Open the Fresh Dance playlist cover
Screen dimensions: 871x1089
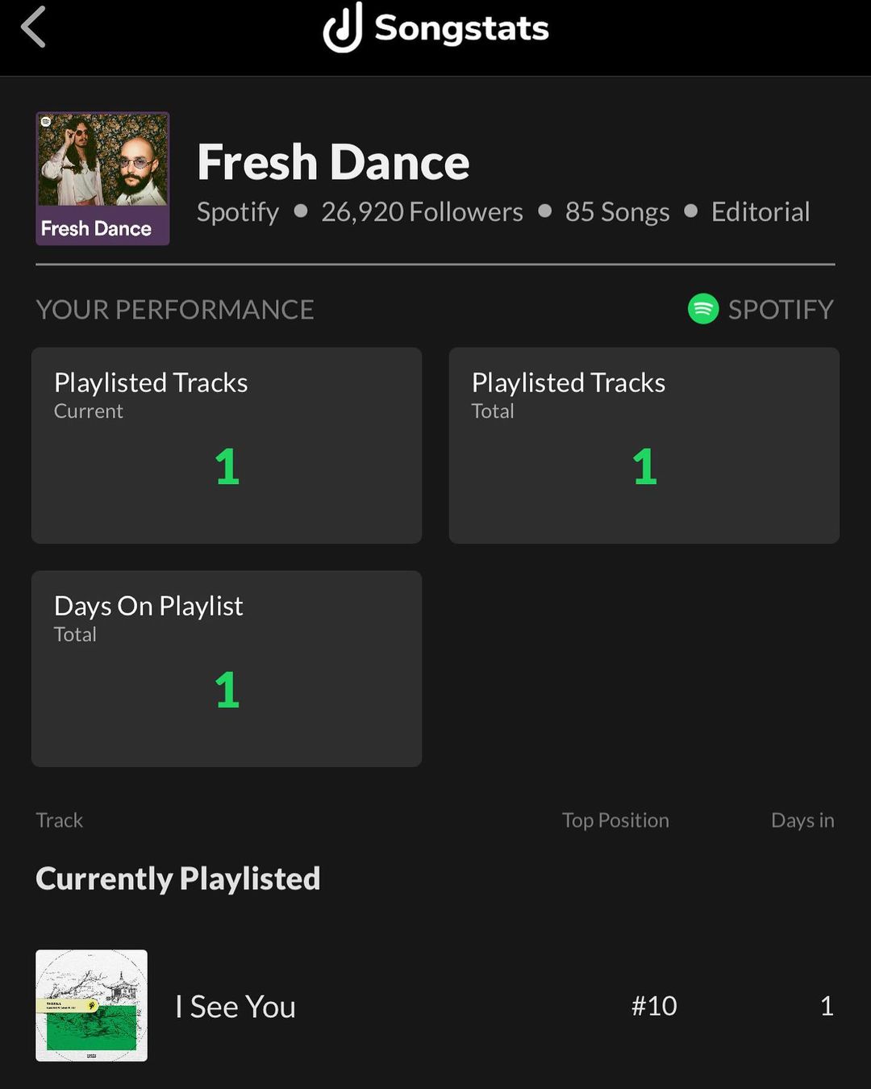coord(102,178)
